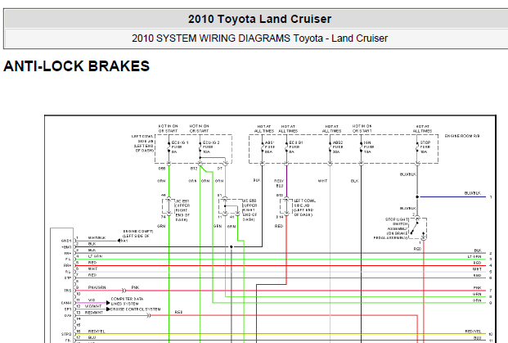Screen dimensions: 508x343
Task: Click the ECU-IG 2 fuse label
Action: [210, 147]
